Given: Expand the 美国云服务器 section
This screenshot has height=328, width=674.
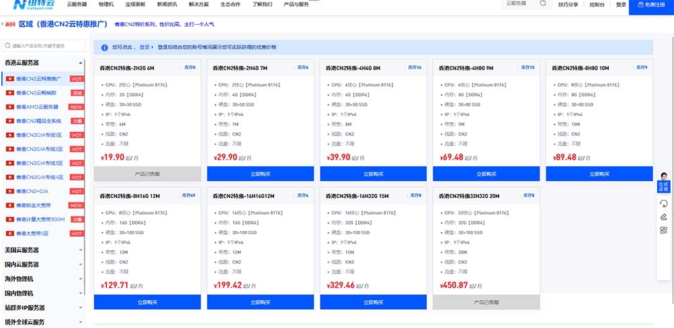Looking at the screenshot, I should click(81, 250).
